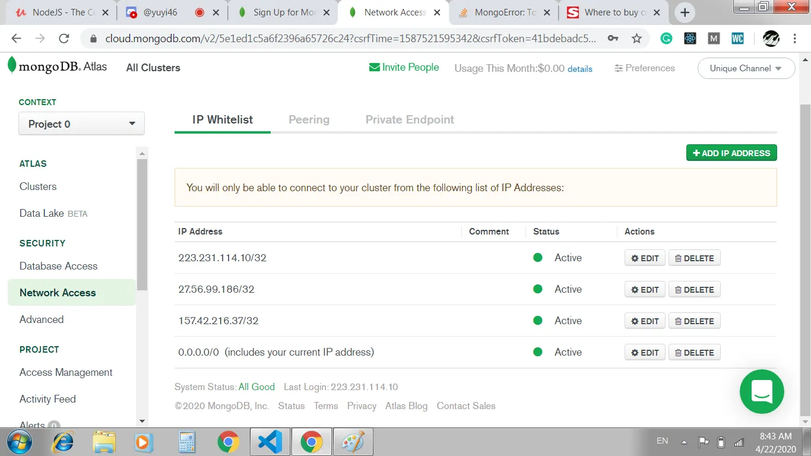
Task: Bookmark this page with the star icon
Action: click(636, 39)
